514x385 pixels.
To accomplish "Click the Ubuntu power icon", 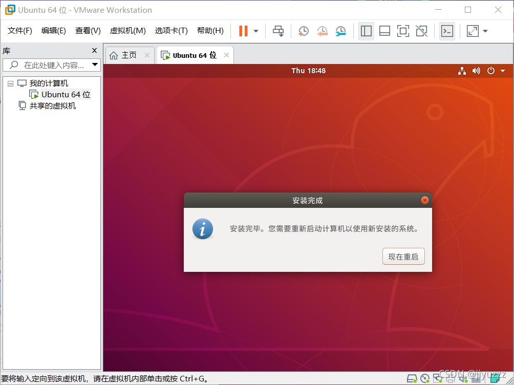I will pos(491,71).
